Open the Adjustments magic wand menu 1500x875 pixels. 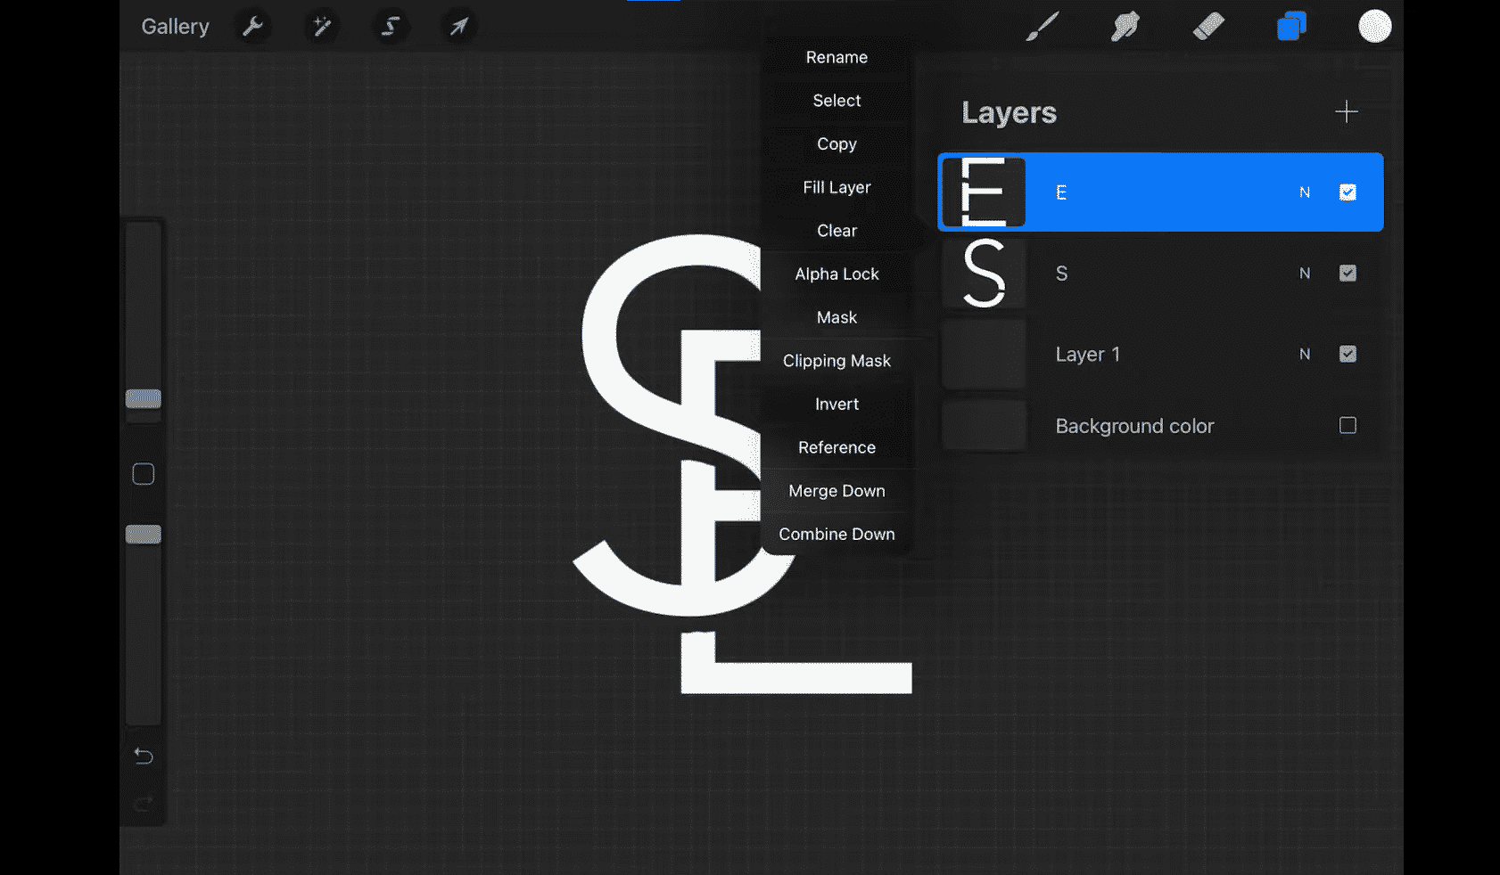(x=322, y=27)
